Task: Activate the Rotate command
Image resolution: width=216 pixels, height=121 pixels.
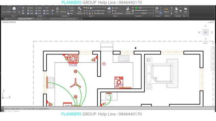Action: [38, 8]
